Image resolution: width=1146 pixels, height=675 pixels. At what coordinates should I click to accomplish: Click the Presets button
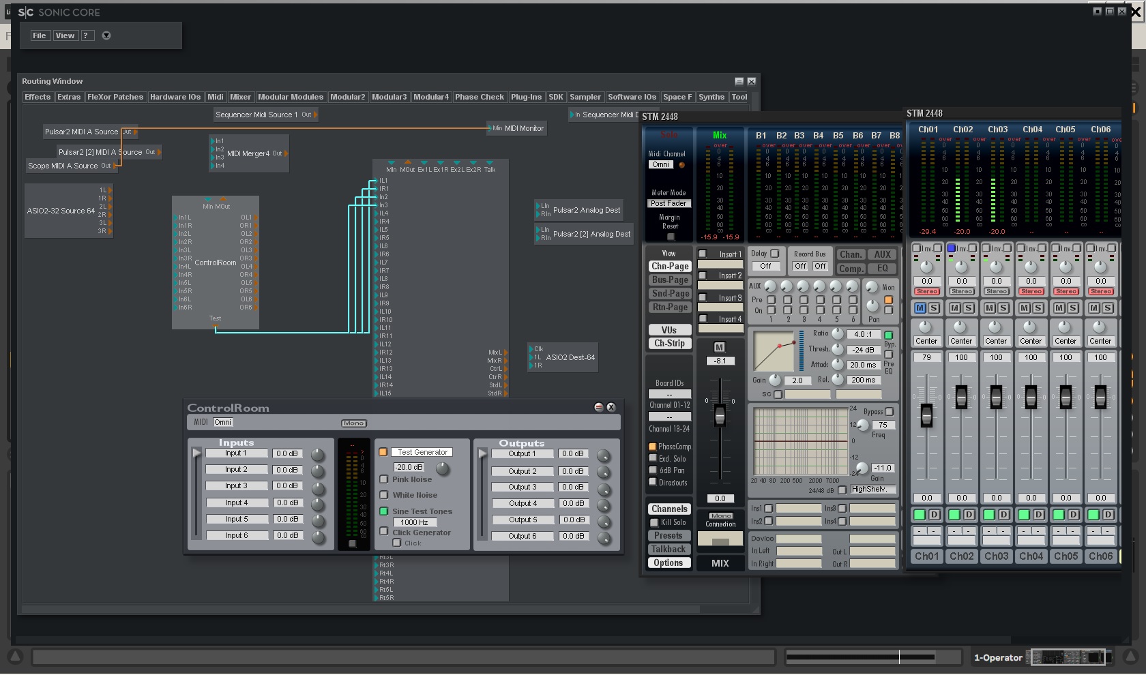pyautogui.click(x=668, y=536)
